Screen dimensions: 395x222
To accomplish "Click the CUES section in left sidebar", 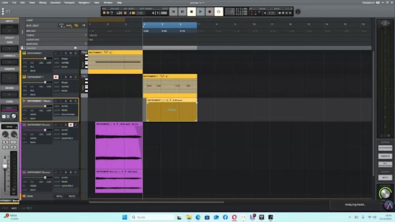I will (9, 101).
